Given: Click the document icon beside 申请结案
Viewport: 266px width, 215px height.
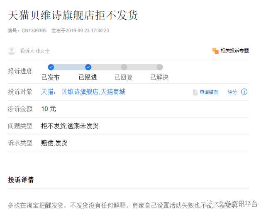Looking at the screenshot, I should (195, 92).
